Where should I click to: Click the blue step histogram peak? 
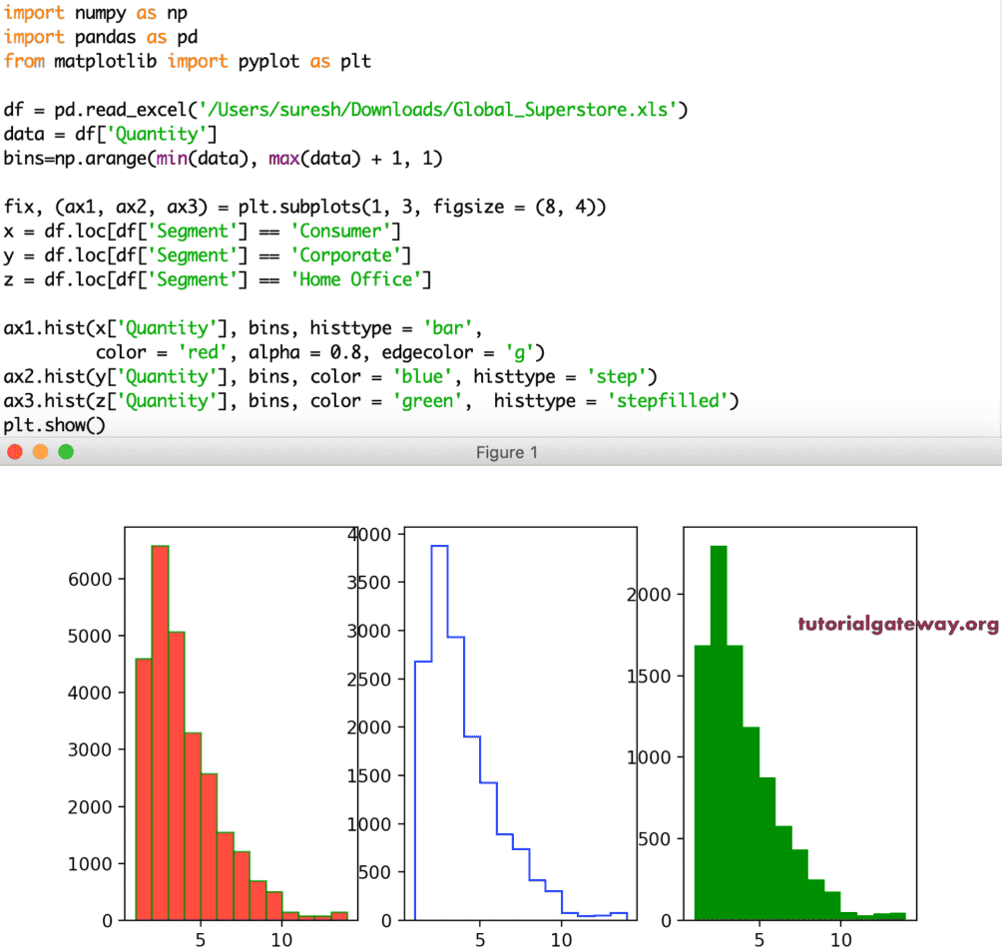(440, 546)
